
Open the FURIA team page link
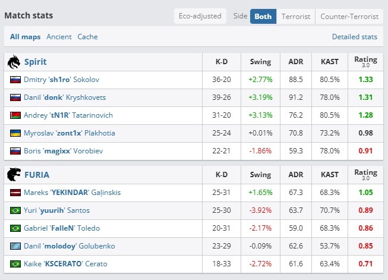(37, 175)
